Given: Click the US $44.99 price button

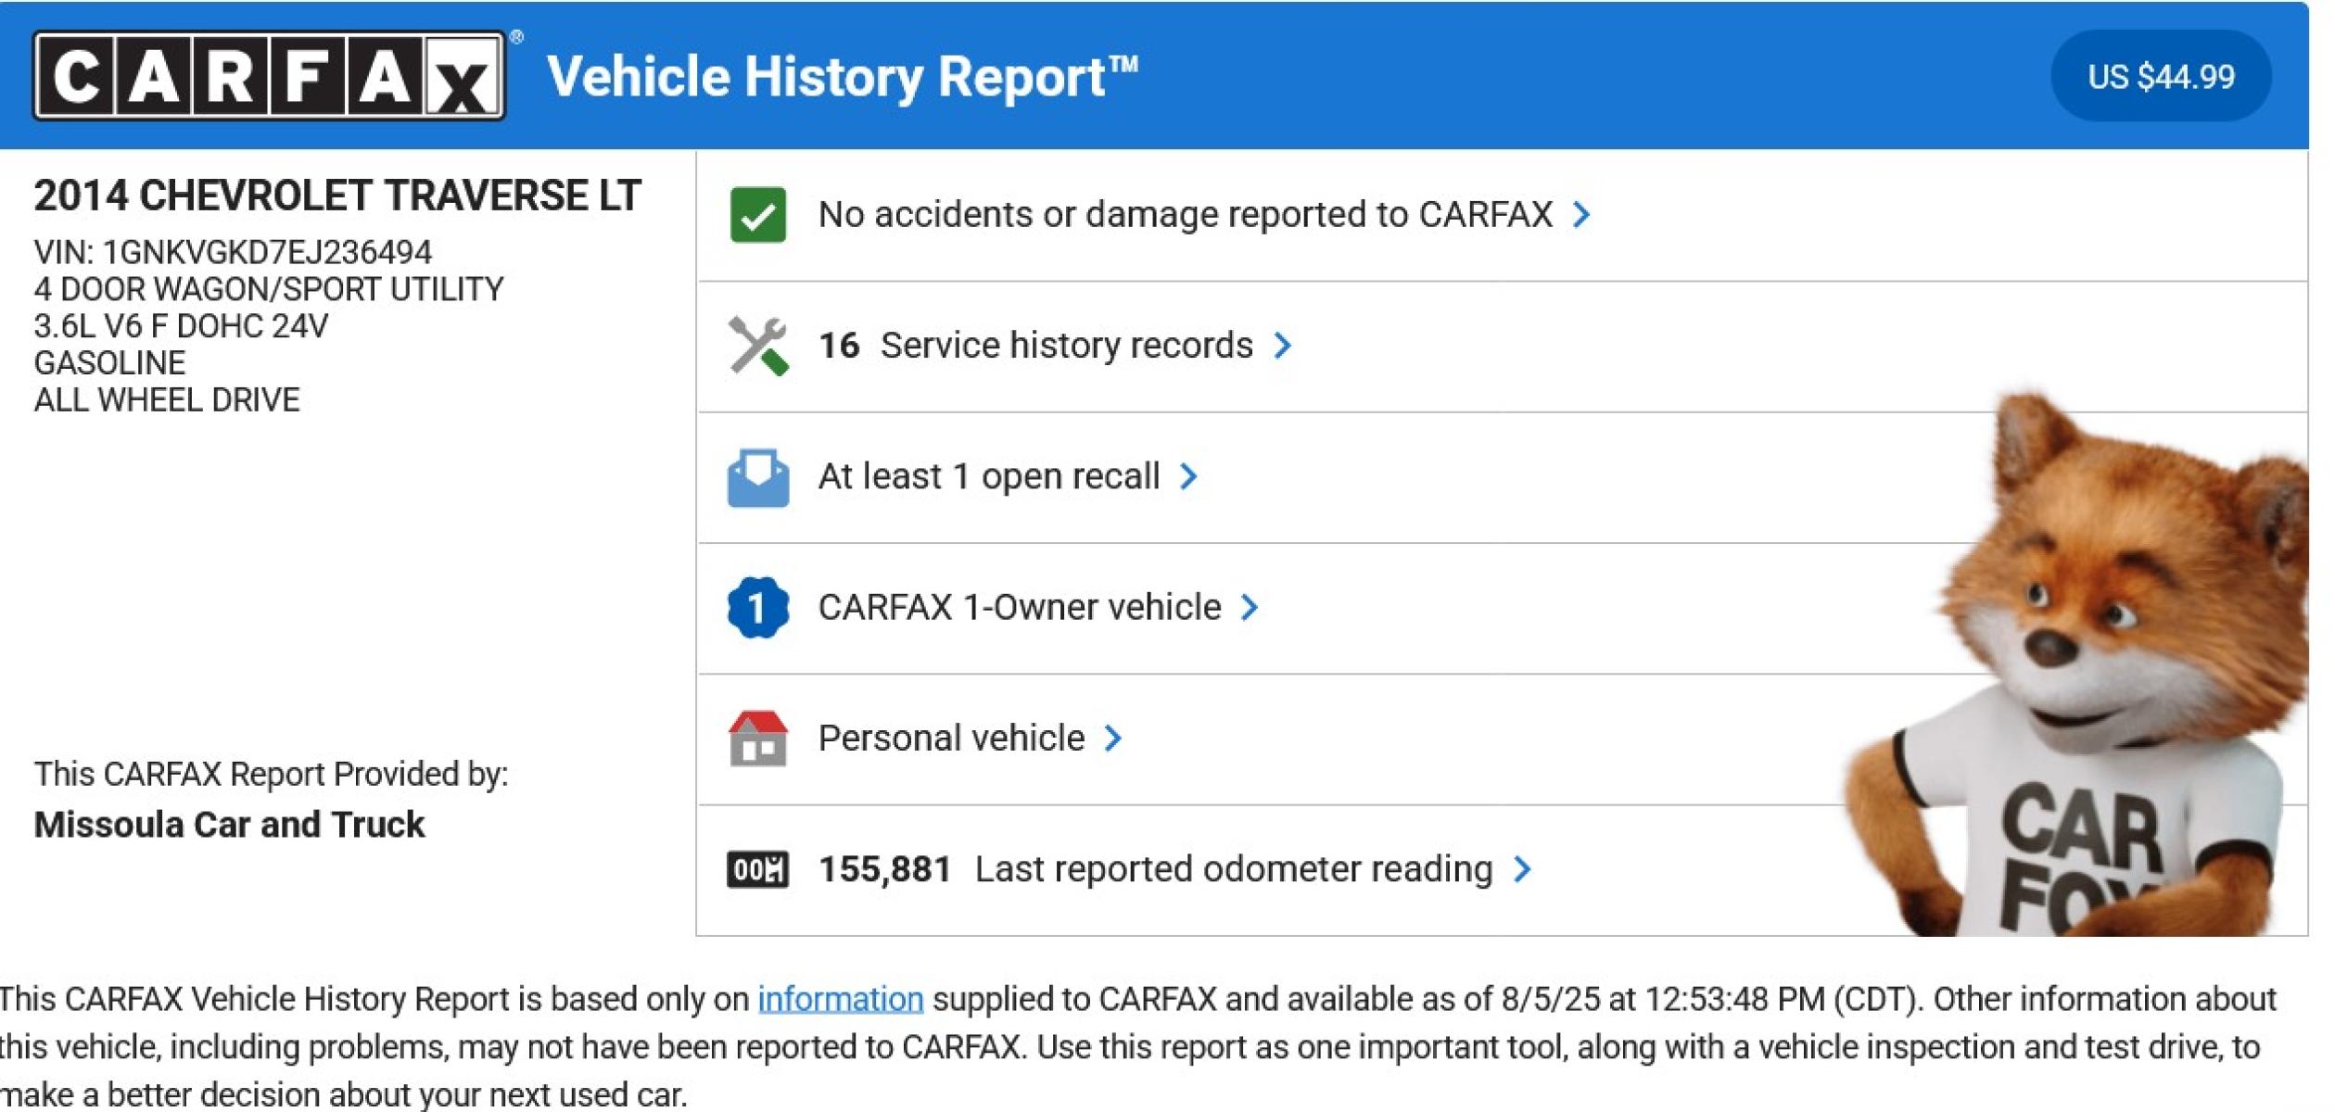Looking at the screenshot, I should click(x=2161, y=76).
